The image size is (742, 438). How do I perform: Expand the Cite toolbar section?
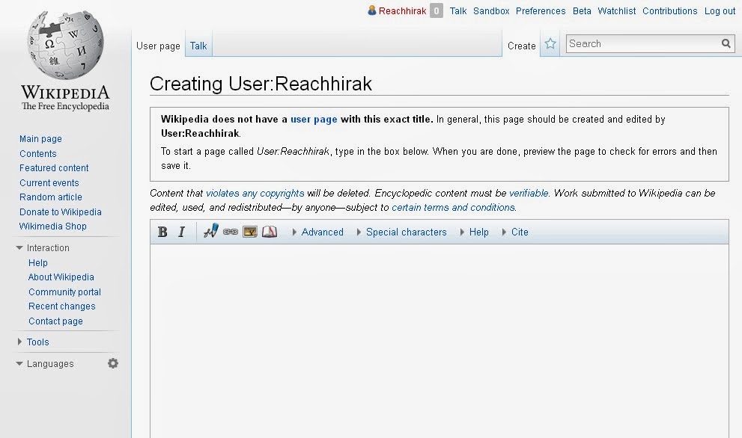point(515,232)
